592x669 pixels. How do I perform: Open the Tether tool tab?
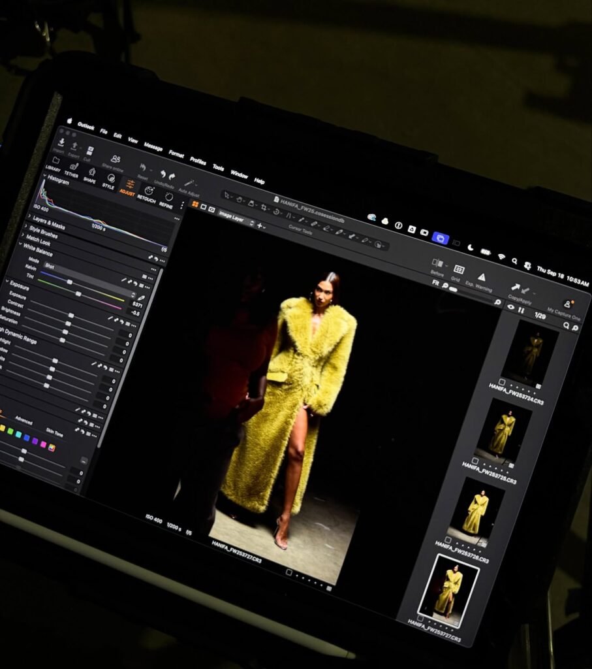click(x=71, y=169)
